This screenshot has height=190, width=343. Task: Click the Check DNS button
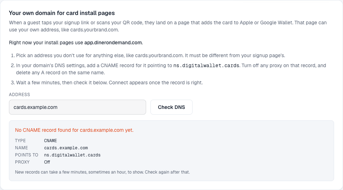click(171, 107)
